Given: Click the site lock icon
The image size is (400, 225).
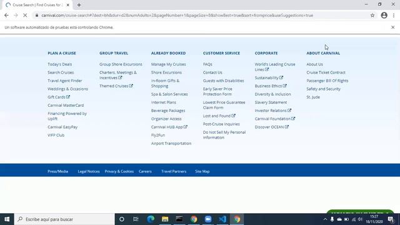Looking at the screenshot, I should tap(37, 15).
